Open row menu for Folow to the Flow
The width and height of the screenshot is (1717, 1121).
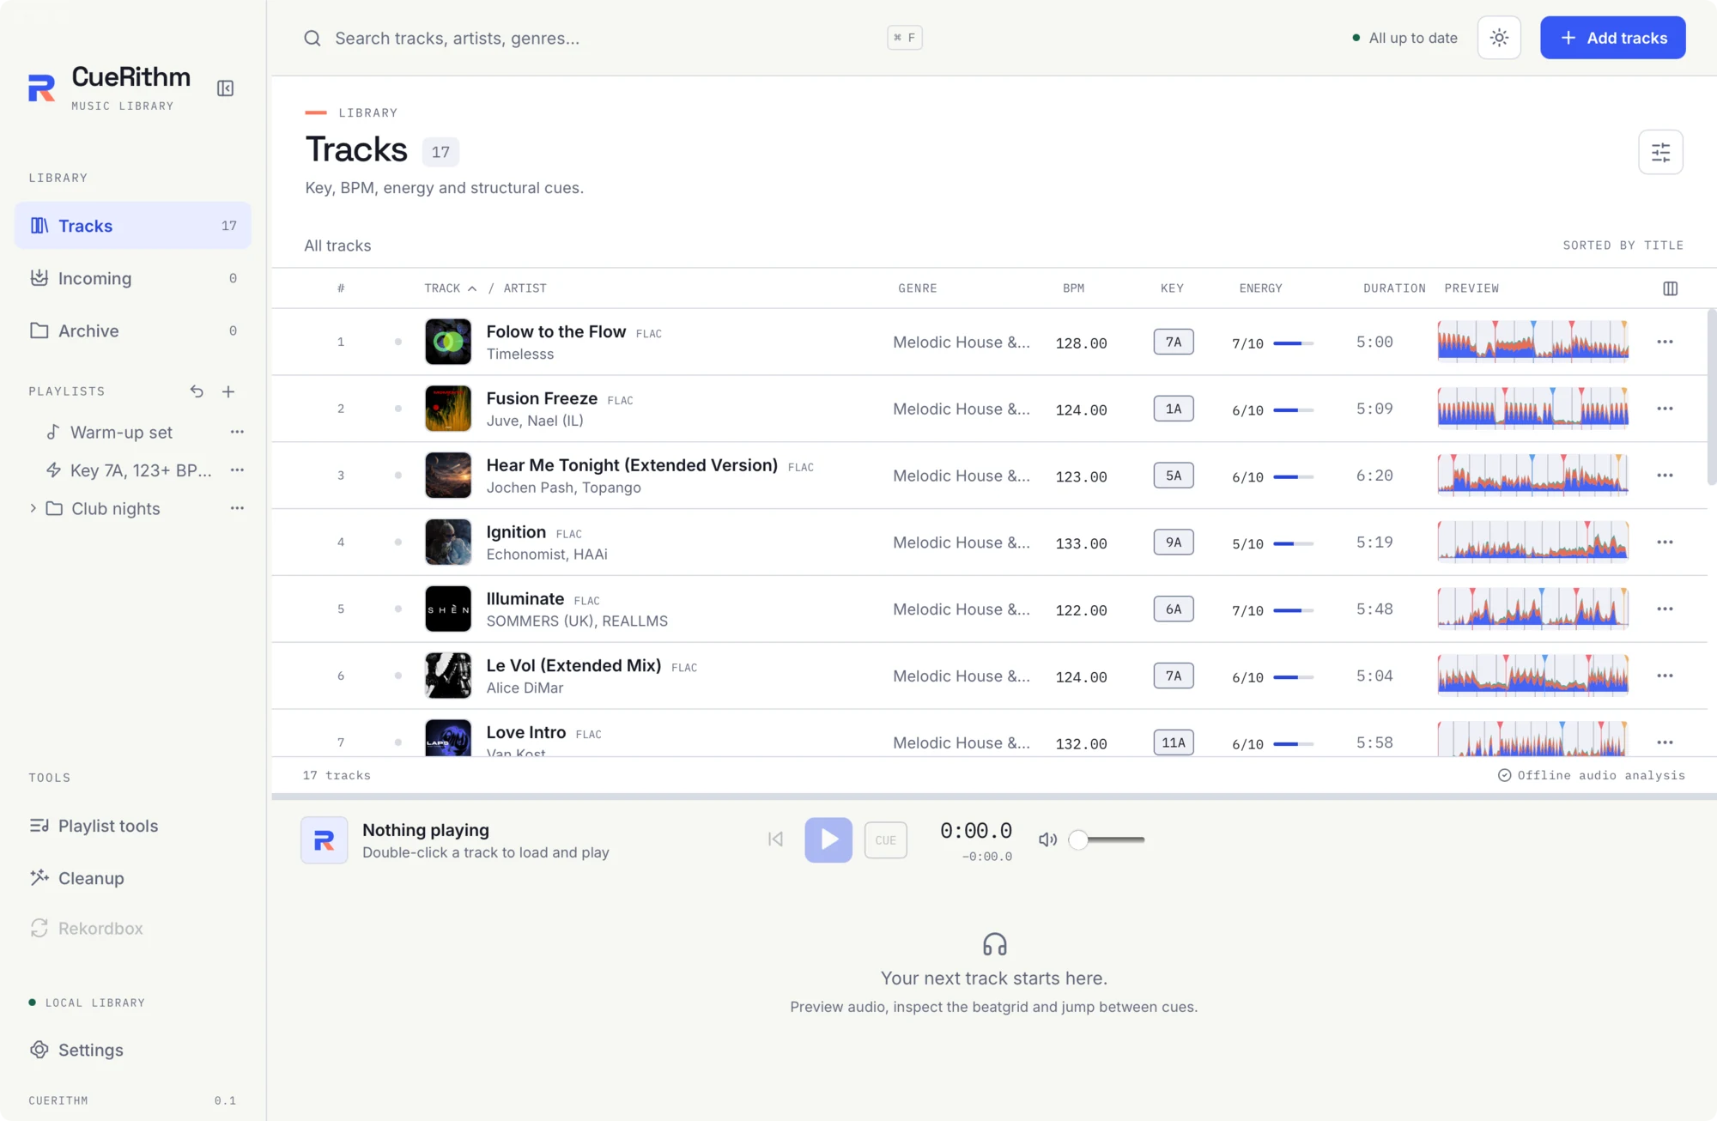(1665, 342)
